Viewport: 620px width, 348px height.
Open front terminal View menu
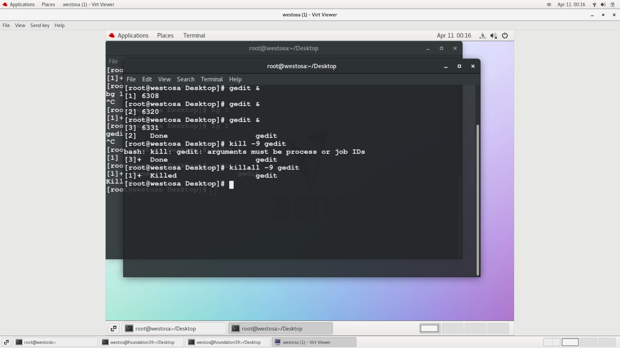pyautogui.click(x=164, y=79)
